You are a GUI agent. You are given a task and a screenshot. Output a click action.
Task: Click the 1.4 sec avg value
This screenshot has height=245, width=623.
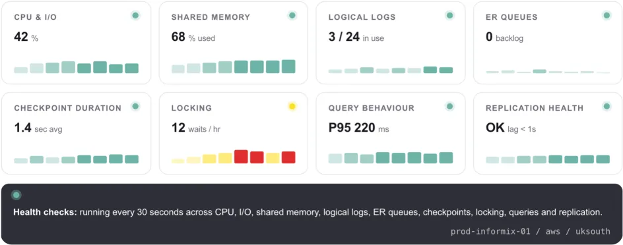tap(38, 128)
